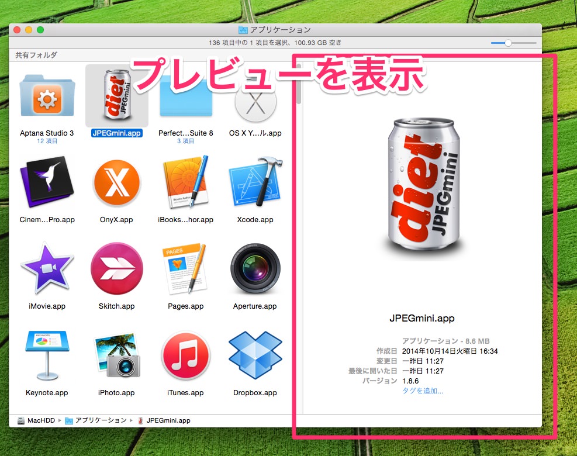Click the 共有フォルダ header label
Image resolution: width=577 pixels, height=456 pixels.
[36, 55]
